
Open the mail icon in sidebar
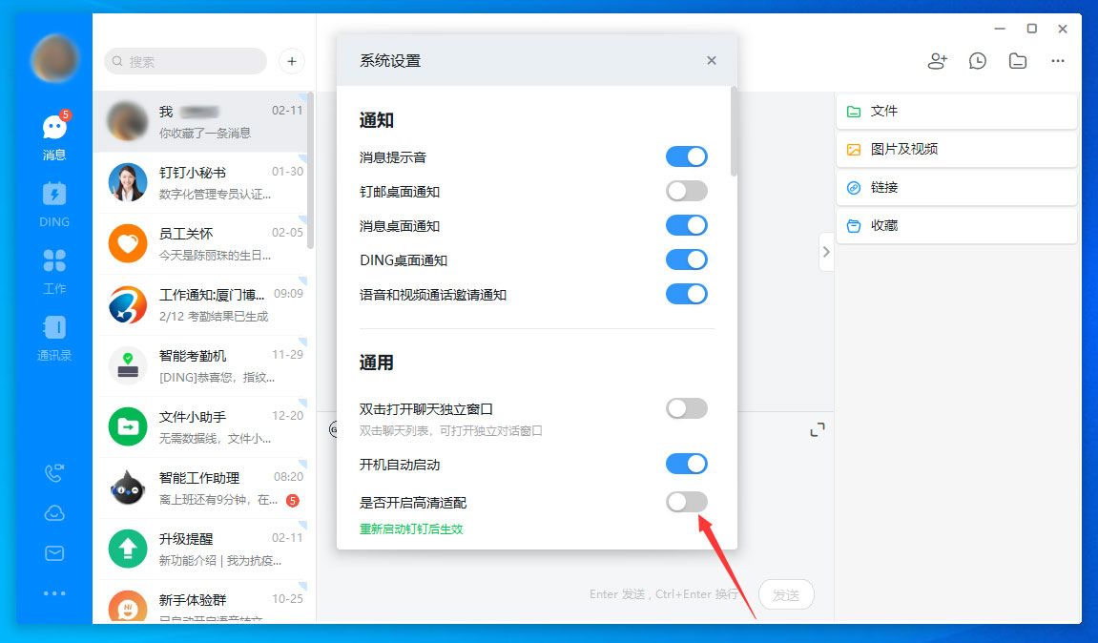pos(54,552)
